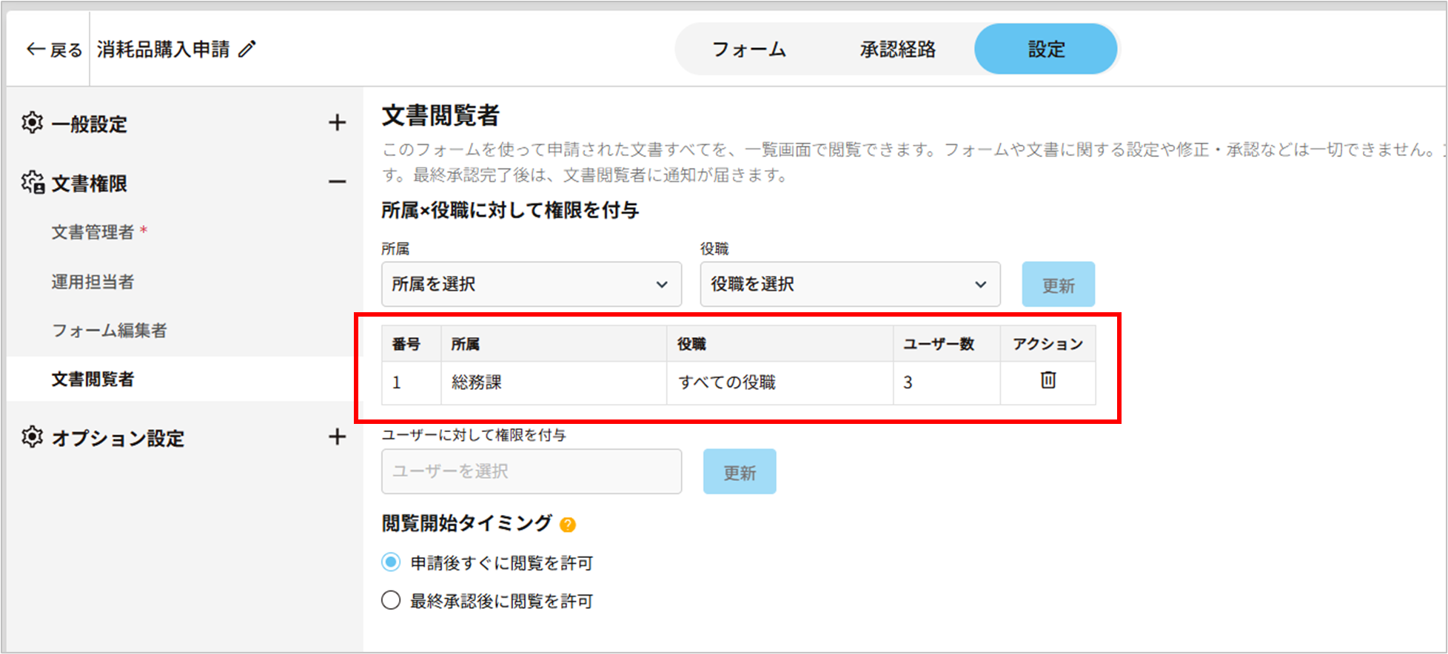Collapse 文書権限 with the minus sign

[337, 182]
